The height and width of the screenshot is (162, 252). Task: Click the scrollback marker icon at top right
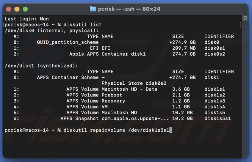click(x=245, y=18)
